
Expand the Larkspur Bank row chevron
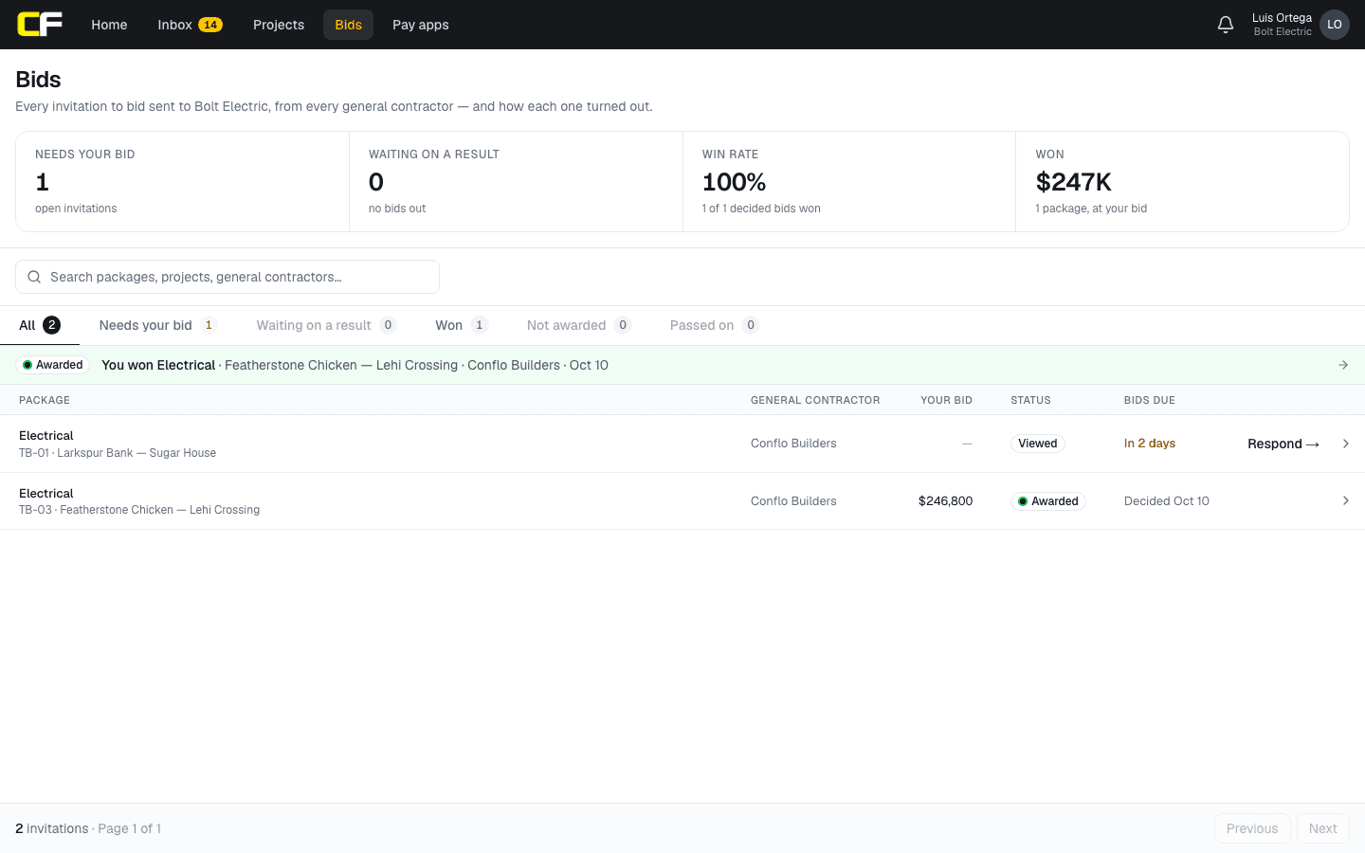click(x=1345, y=444)
